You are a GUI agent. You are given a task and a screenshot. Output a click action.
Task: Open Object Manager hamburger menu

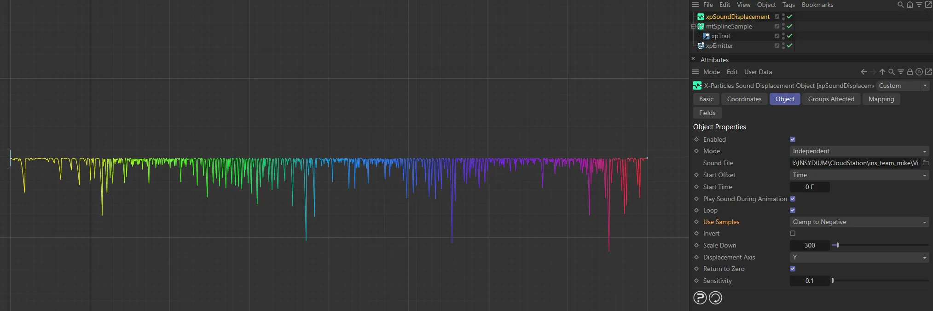coord(695,5)
